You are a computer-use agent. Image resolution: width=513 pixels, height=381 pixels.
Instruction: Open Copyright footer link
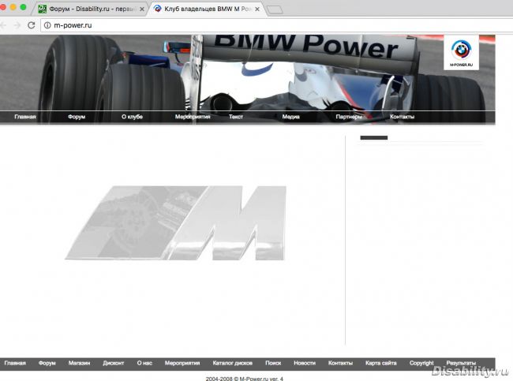pyautogui.click(x=421, y=363)
